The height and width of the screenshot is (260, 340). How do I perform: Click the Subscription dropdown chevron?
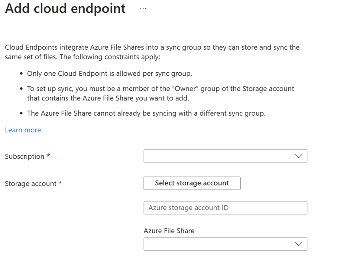click(299, 156)
